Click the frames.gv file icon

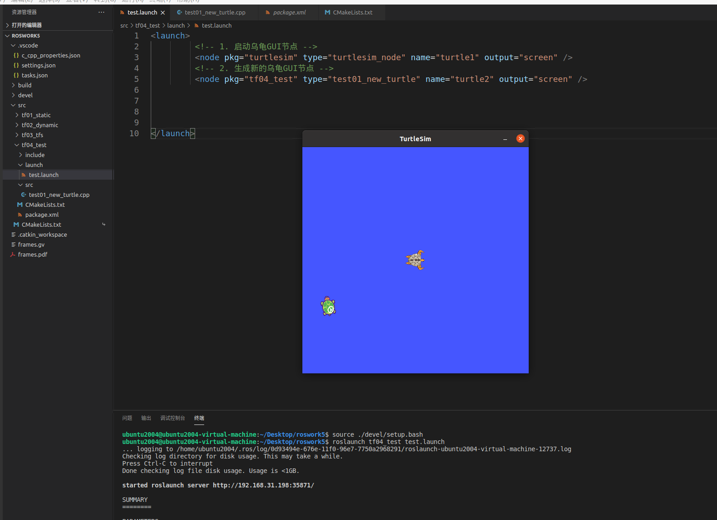coord(13,244)
